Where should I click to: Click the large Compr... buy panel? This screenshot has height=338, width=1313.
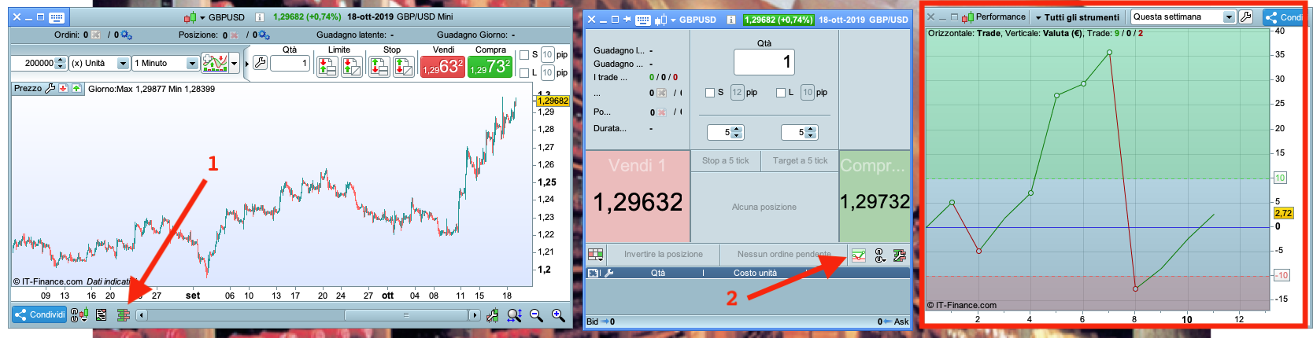coord(875,196)
